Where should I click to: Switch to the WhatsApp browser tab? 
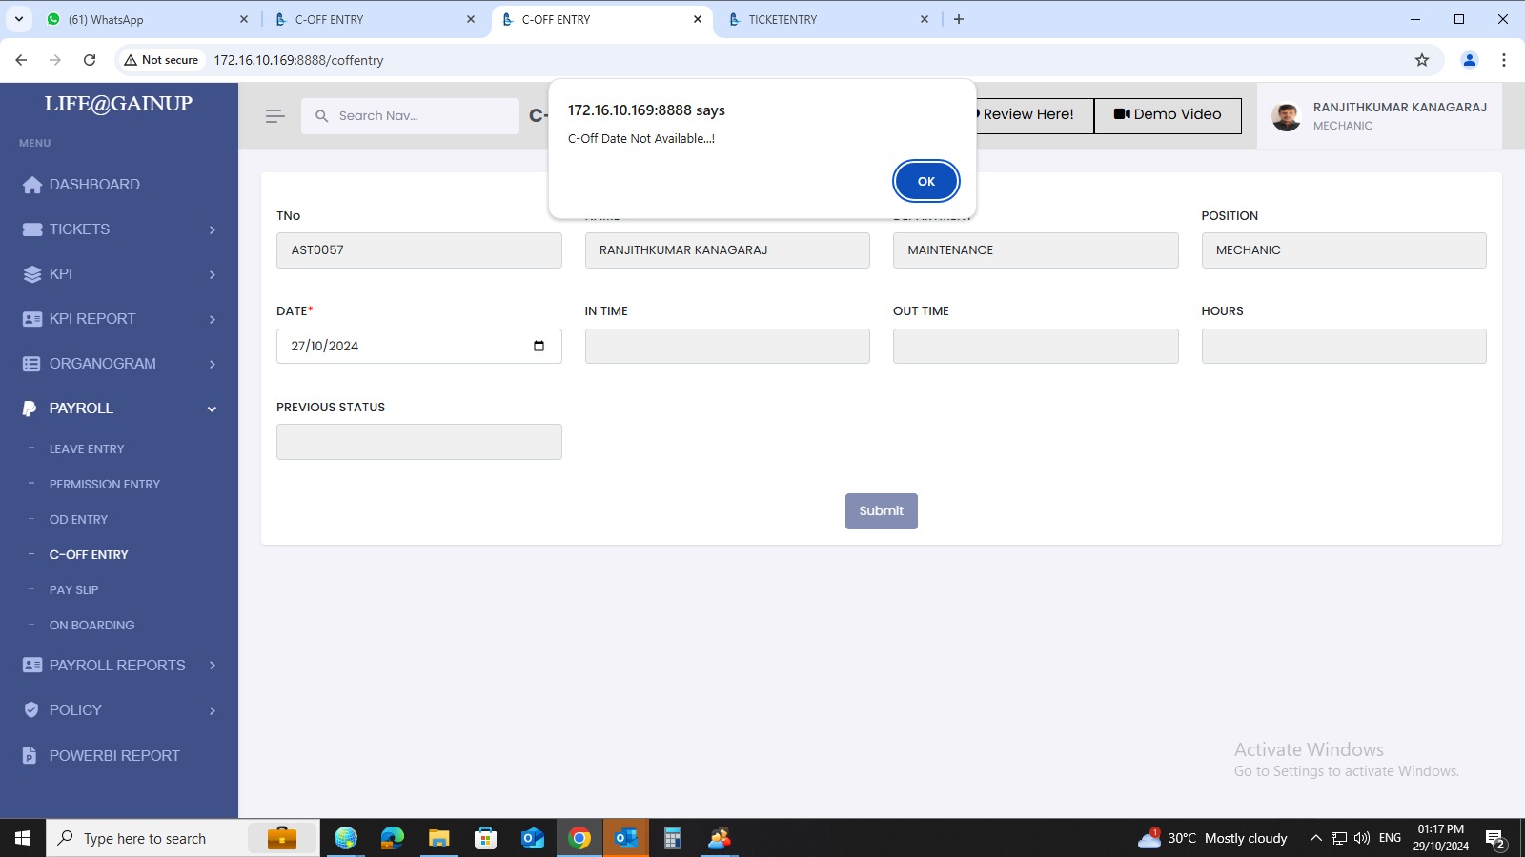143,19
